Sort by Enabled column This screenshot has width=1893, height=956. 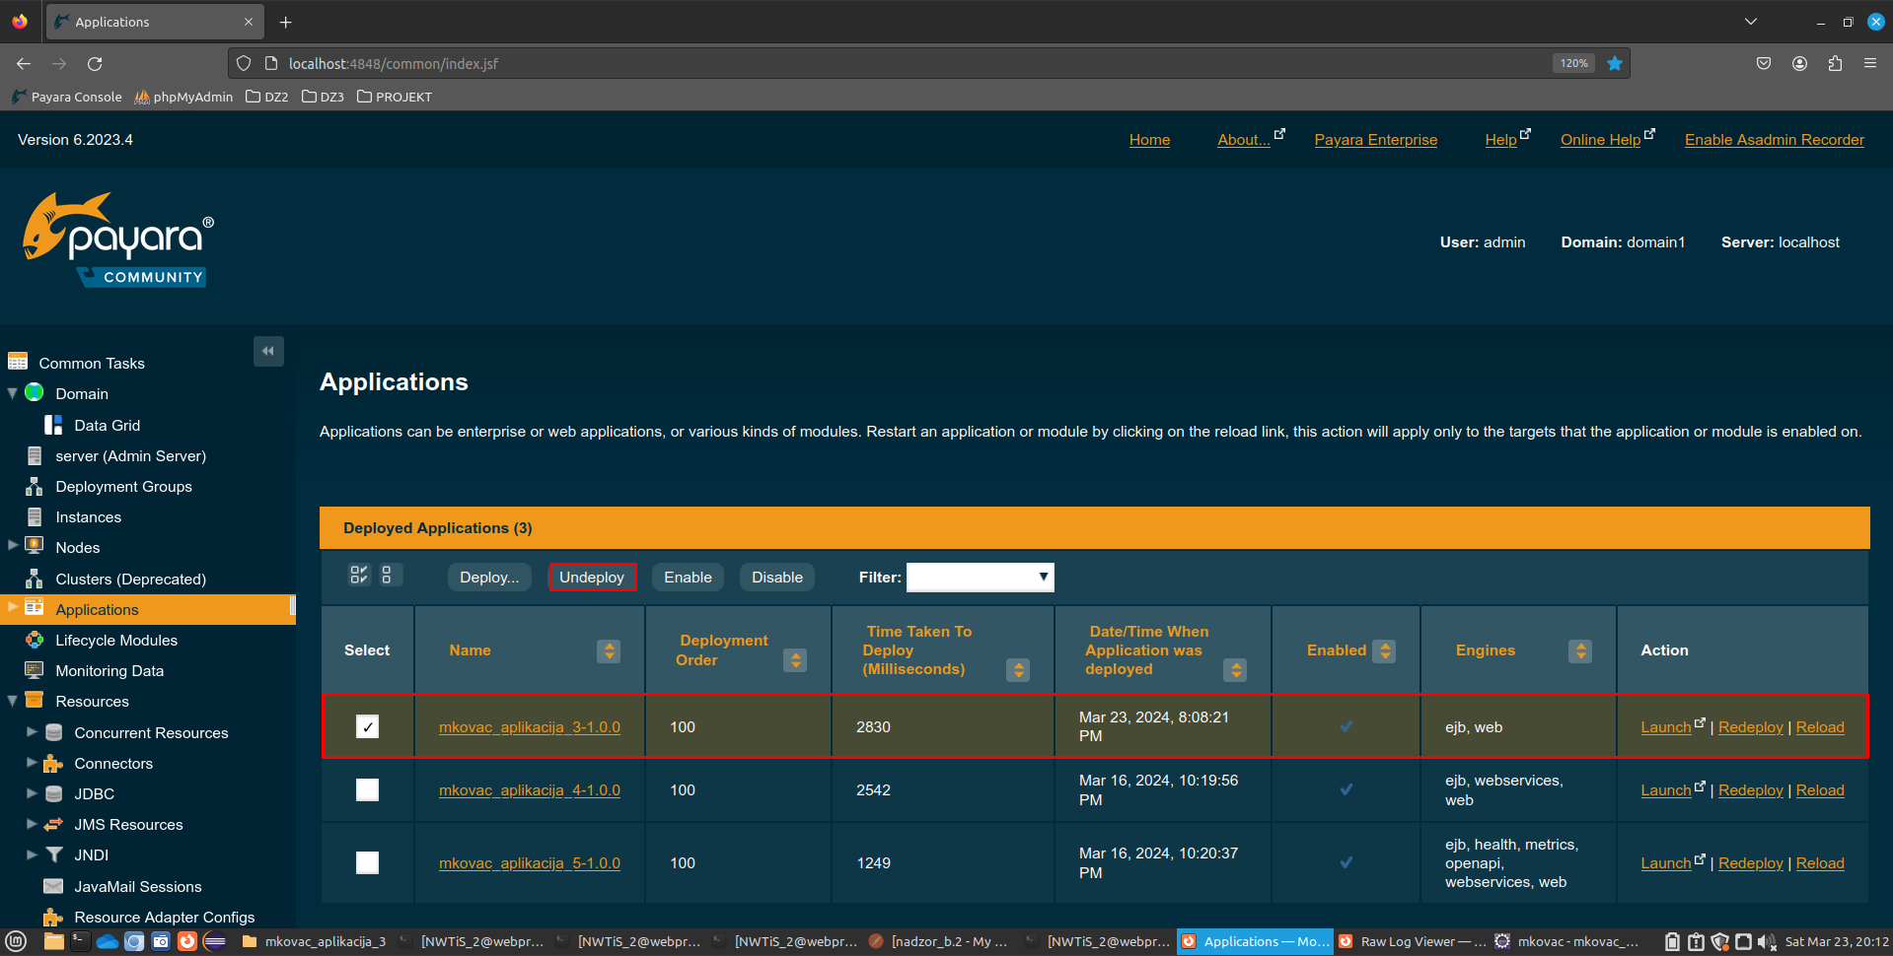pos(1385,650)
